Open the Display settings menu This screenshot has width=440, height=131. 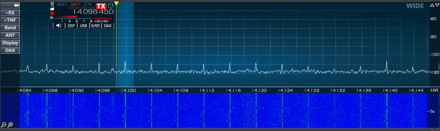click(10, 43)
